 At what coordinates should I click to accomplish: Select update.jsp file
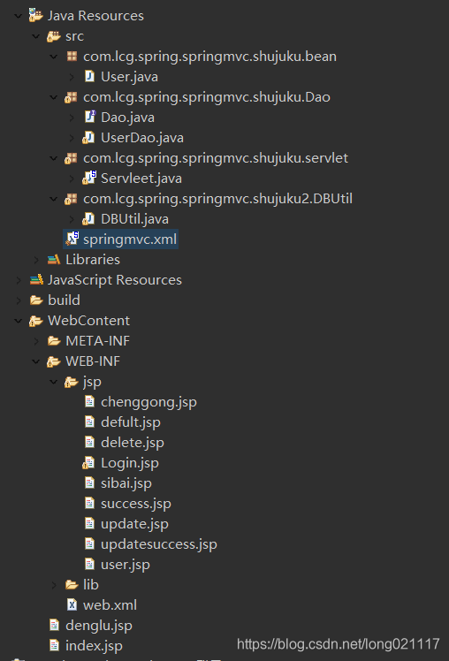[x=134, y=523]
